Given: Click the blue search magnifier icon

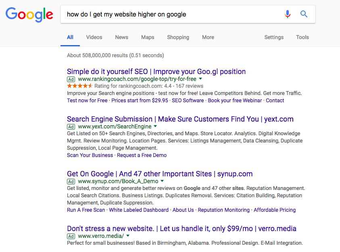Looking at the screenshot, I should (304, 14).
